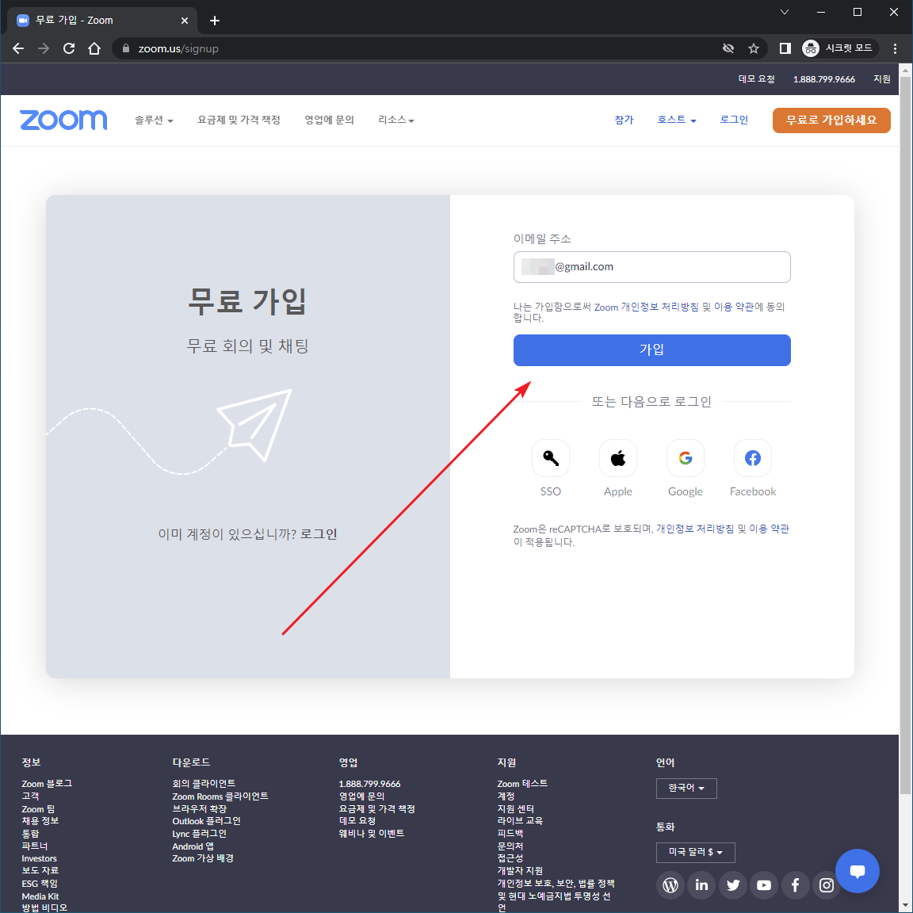Open Zoom Facebook icon in footer
The width and height of the screenshot is (913, 913).
click(795, 885)
